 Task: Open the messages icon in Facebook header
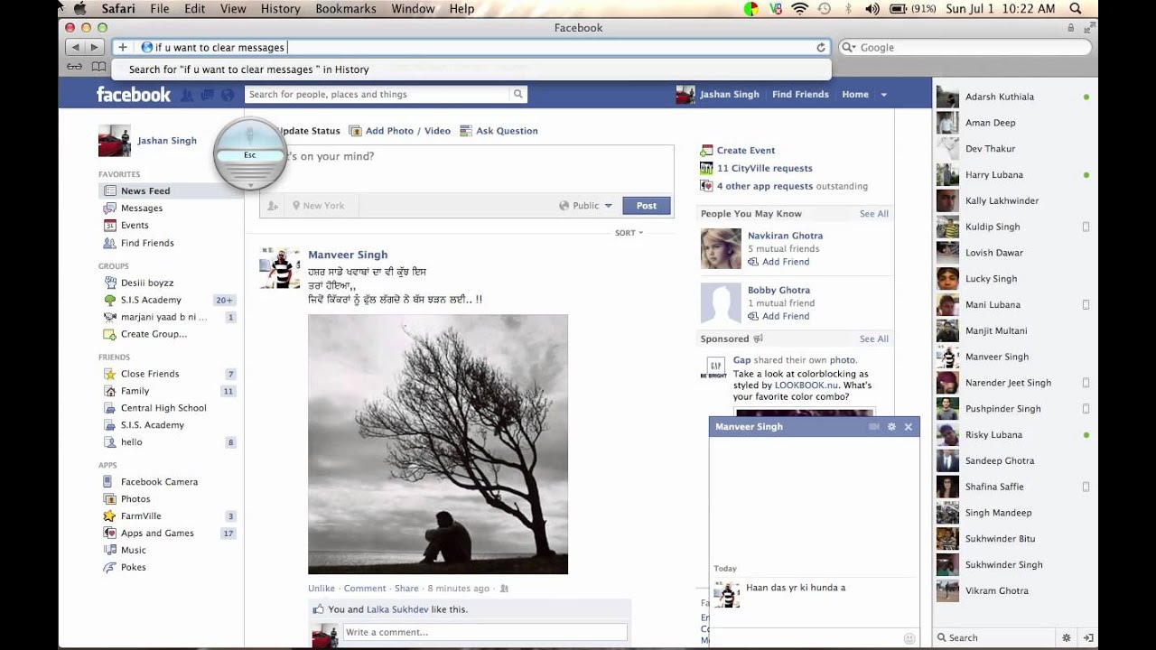tap(207, 95)
